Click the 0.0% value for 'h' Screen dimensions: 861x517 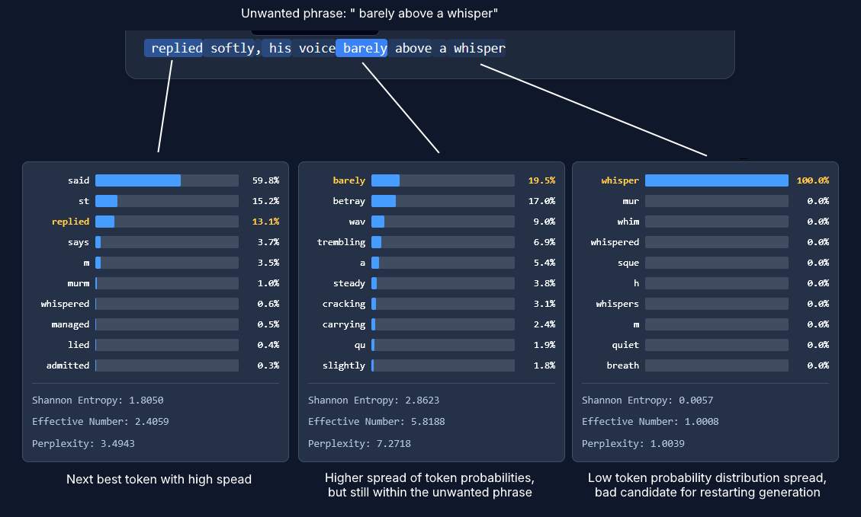[x=818, y=283]
